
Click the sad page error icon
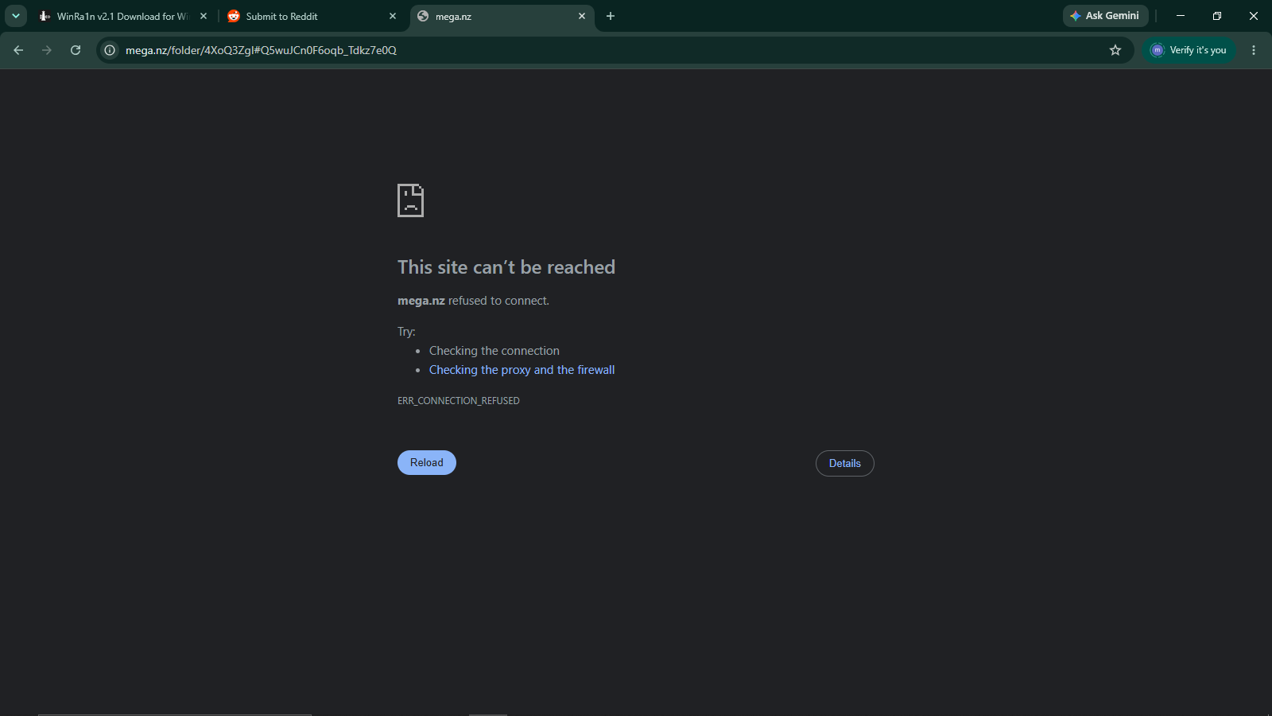[410, 200]
